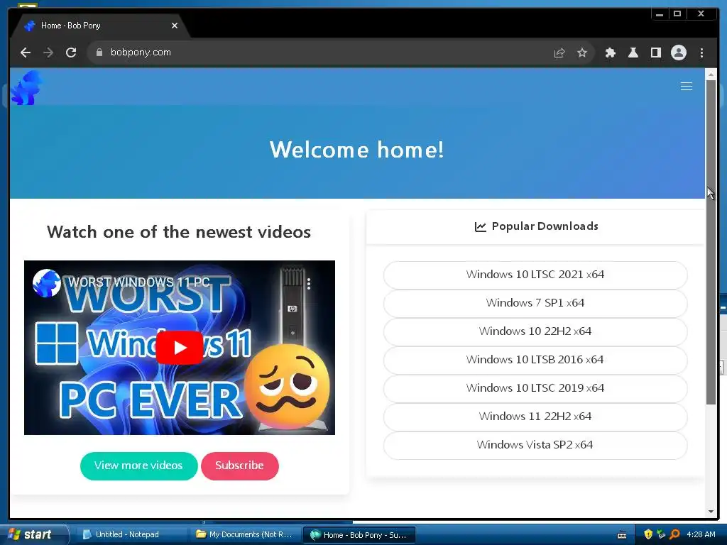727x545 pixels.
Task: Open the Extensions puzzle-piece icon
Action: tap(611, 53)
